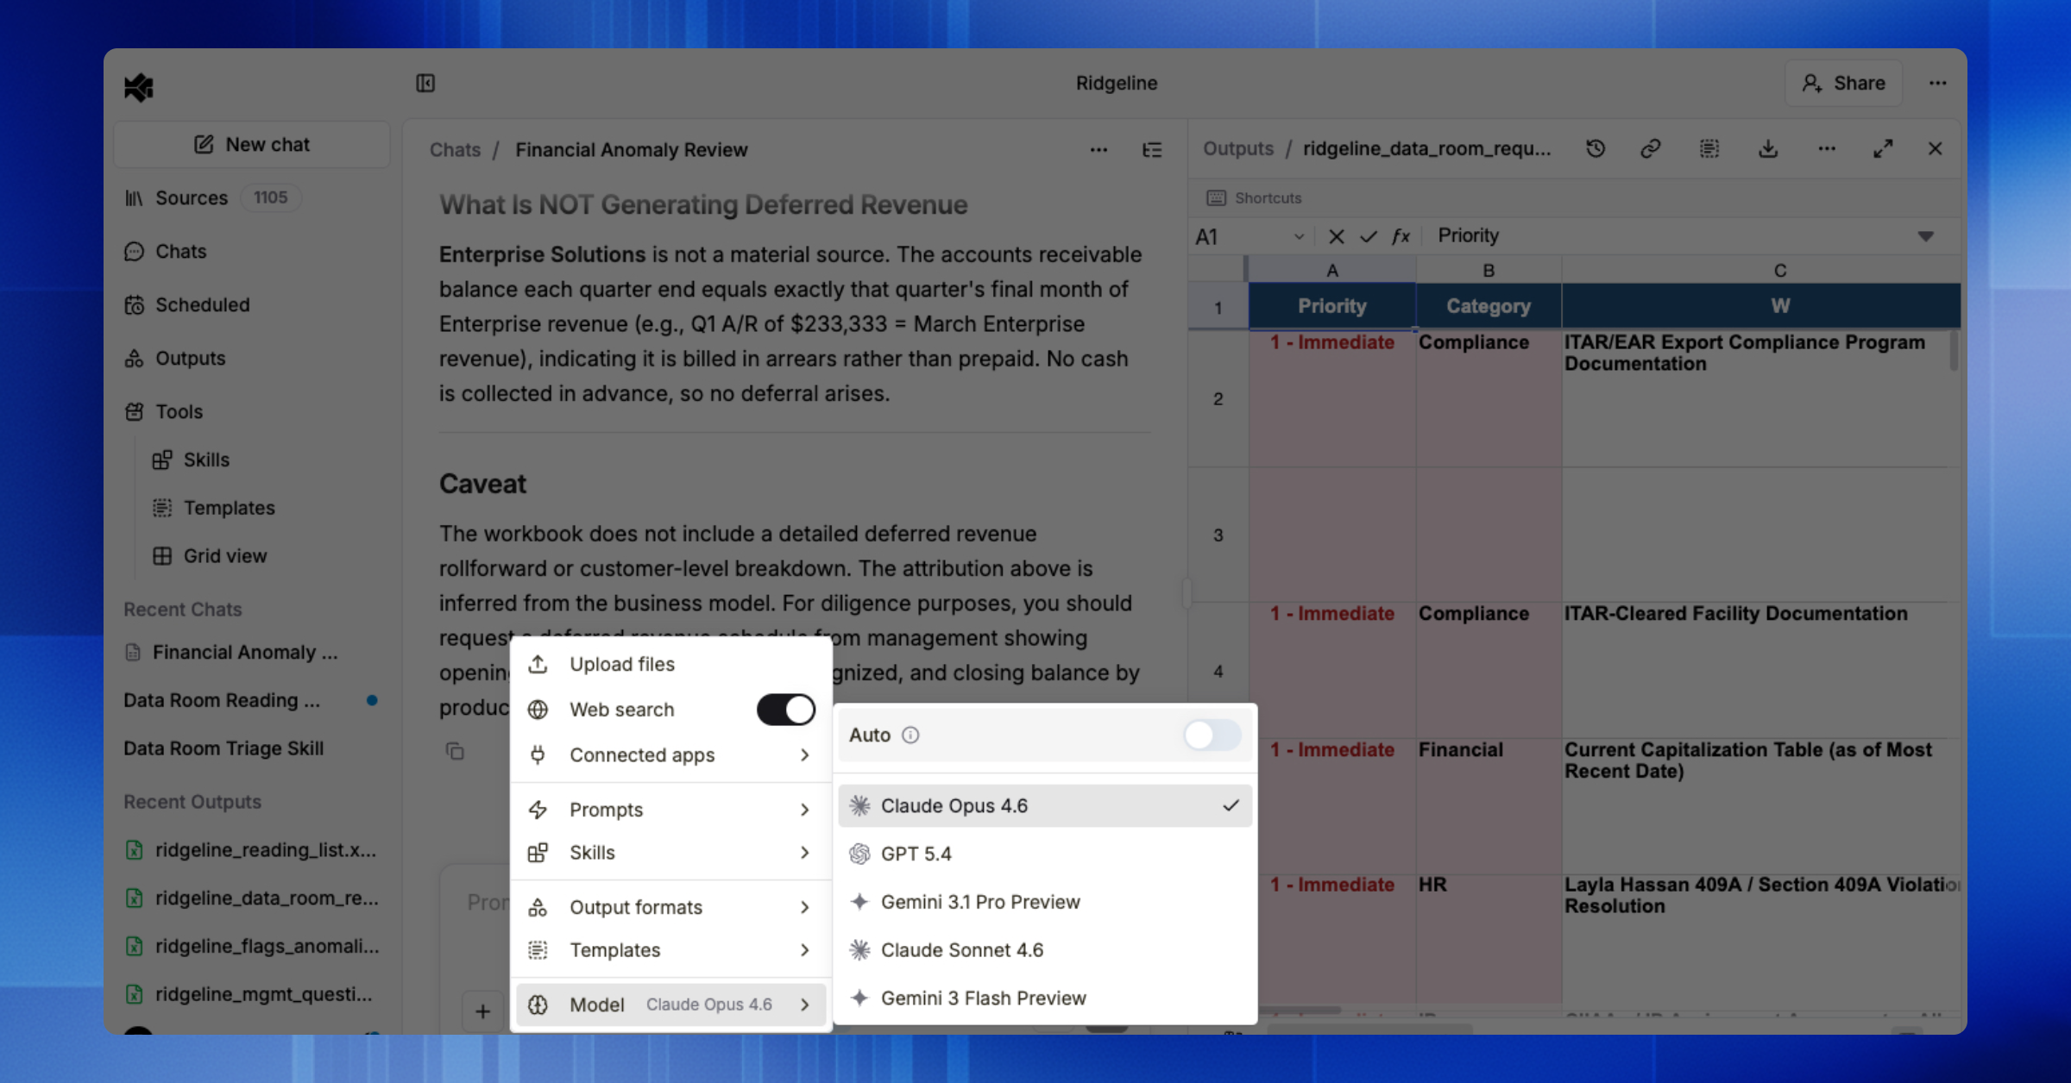
Task: Click the plus attachment button
Action: [482, 1011]
